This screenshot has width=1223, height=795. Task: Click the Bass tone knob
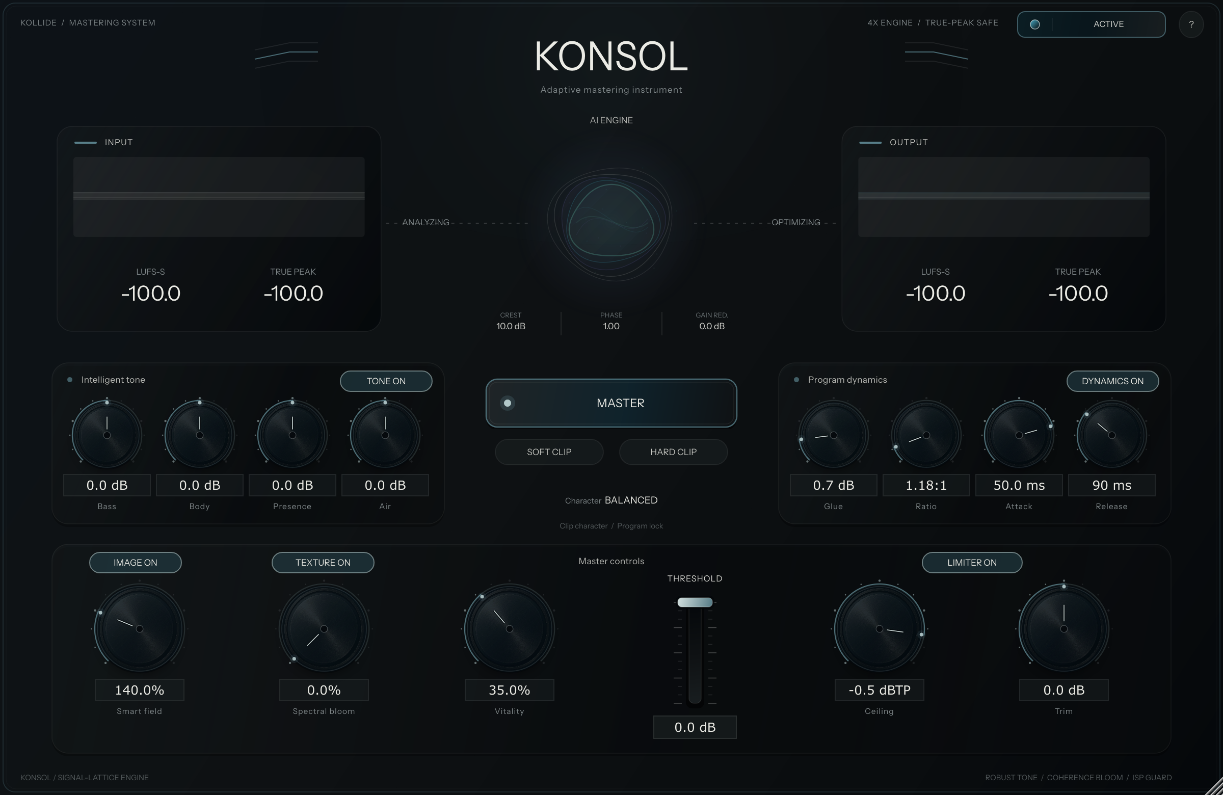107,435
